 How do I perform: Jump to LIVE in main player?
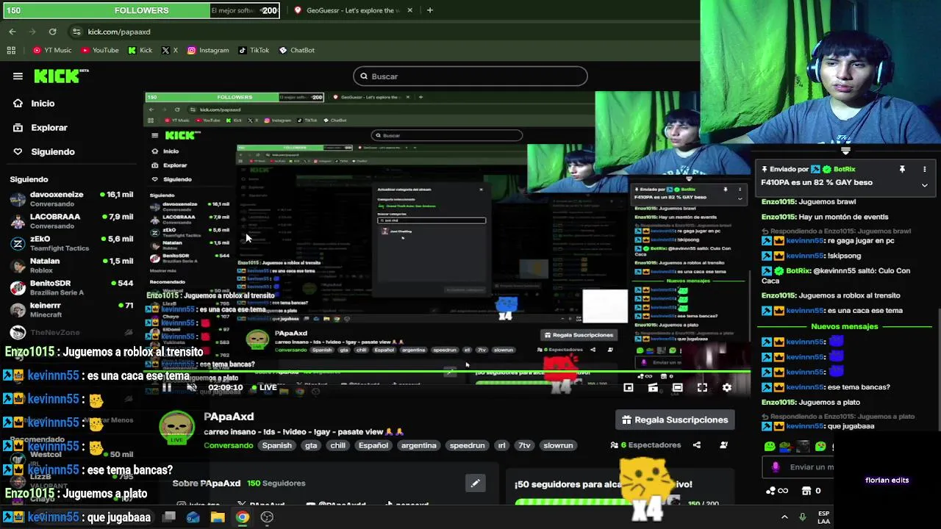264,387
